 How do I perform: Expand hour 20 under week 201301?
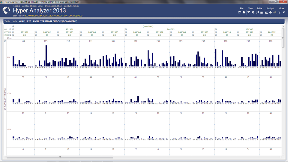(x=13, y=35)
